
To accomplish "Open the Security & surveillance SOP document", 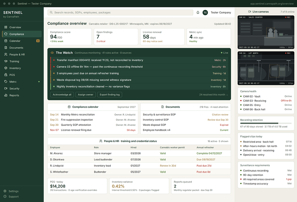I will pyautogui.click(x=185, y=115).
